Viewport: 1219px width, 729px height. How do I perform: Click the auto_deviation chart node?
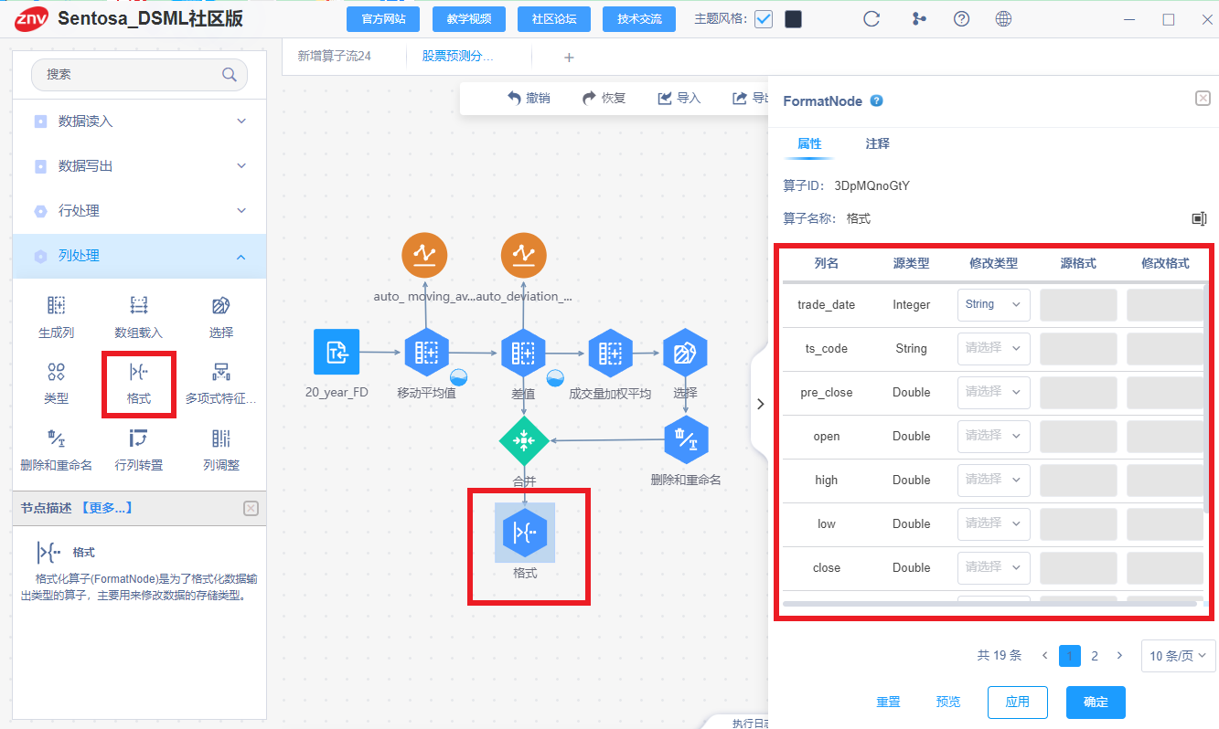pyautogui.click(x=523, y=256)
